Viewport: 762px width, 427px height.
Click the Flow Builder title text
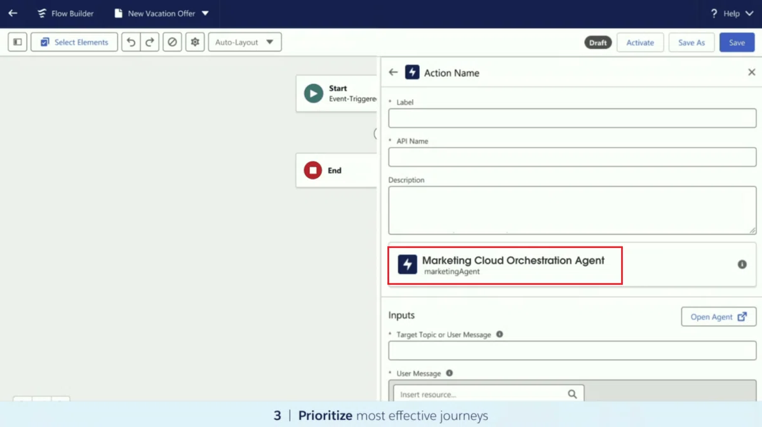72,13
